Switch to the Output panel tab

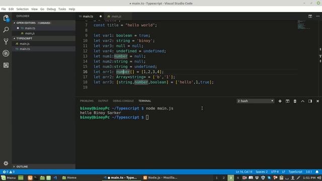tap(103, 101)
